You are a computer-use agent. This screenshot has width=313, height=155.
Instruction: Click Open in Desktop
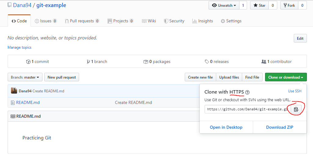point(226,127)
